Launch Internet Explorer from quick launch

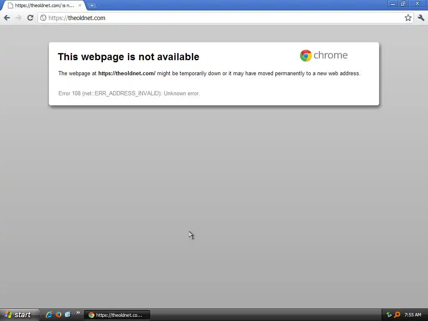click(x=49, y=315)
